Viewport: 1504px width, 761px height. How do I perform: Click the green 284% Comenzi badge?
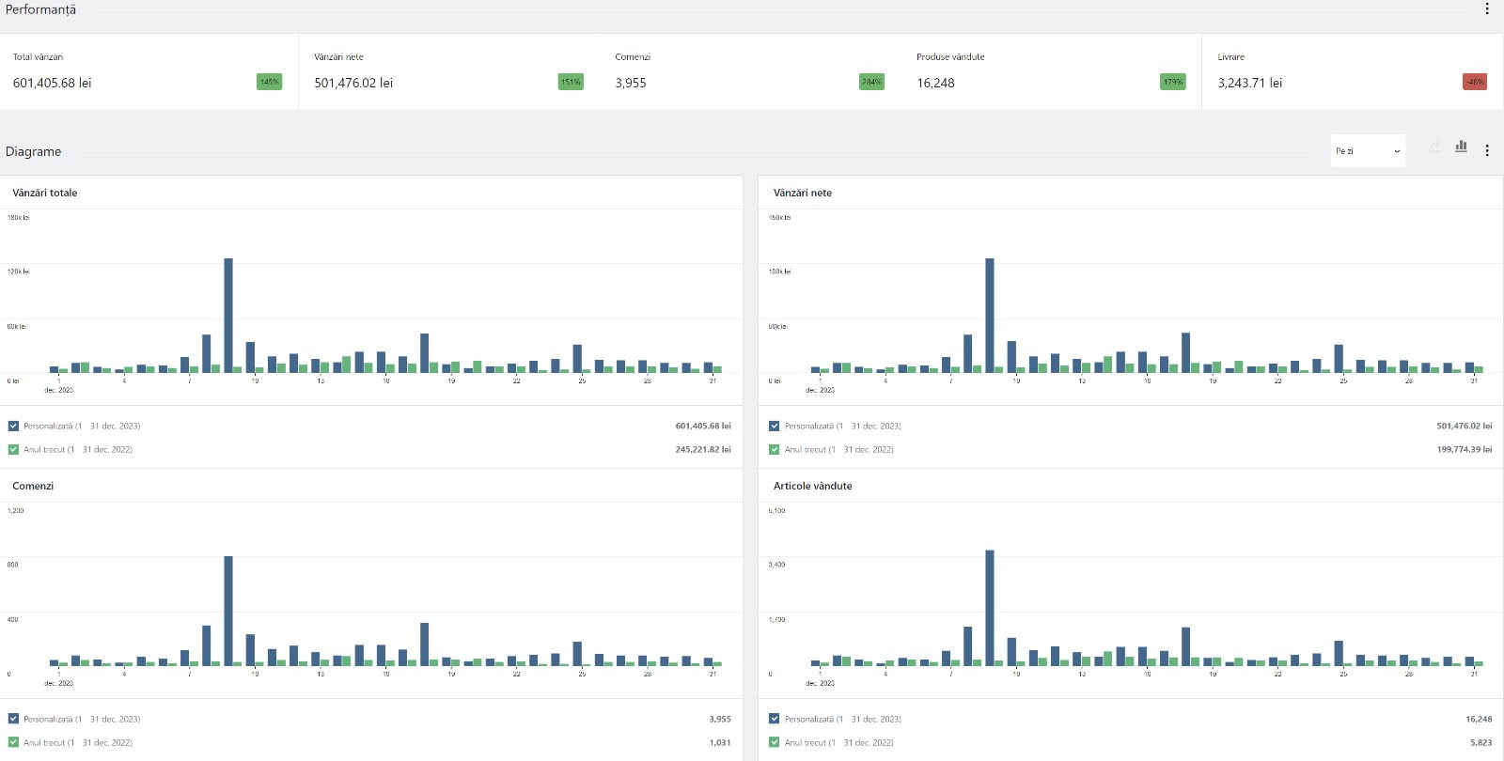tap(871, 83)
